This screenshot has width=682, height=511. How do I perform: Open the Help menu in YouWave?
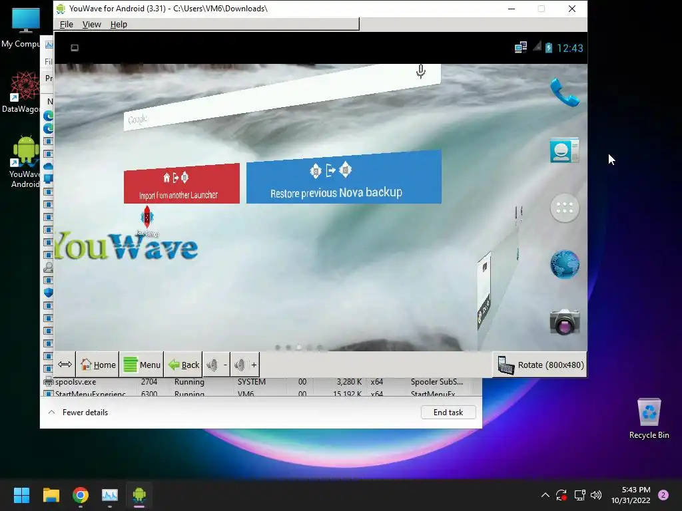tap(119, 25)
